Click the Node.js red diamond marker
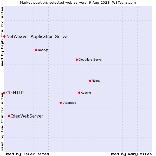This screenshot has height=156, width=156. (36, 50)
